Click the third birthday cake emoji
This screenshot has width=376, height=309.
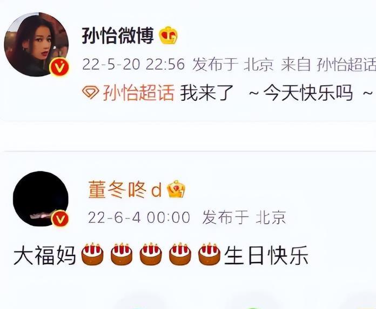click(x=151, y=254)
